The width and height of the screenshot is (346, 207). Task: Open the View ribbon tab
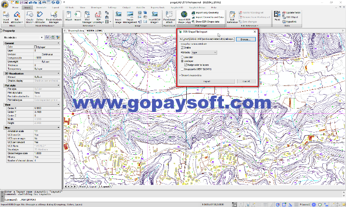[83, 8]
